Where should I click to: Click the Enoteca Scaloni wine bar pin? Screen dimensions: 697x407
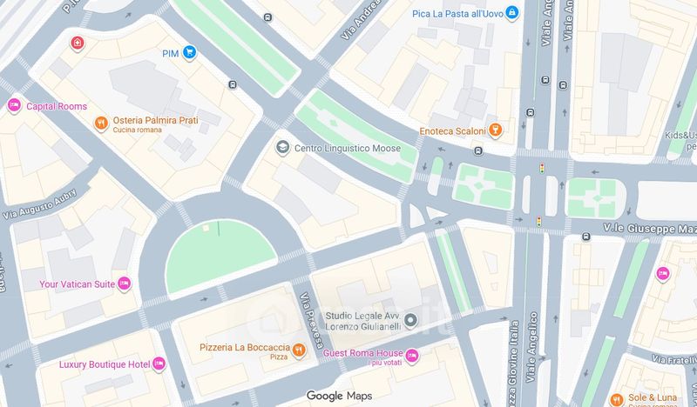[x=495, y=130]
